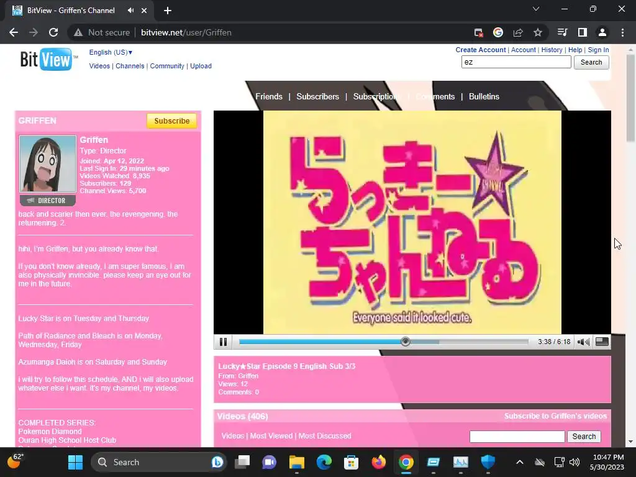Toggle fullscreen icon in video player
Viewport: 636px width, 477px height.
(x=602, y=342)
